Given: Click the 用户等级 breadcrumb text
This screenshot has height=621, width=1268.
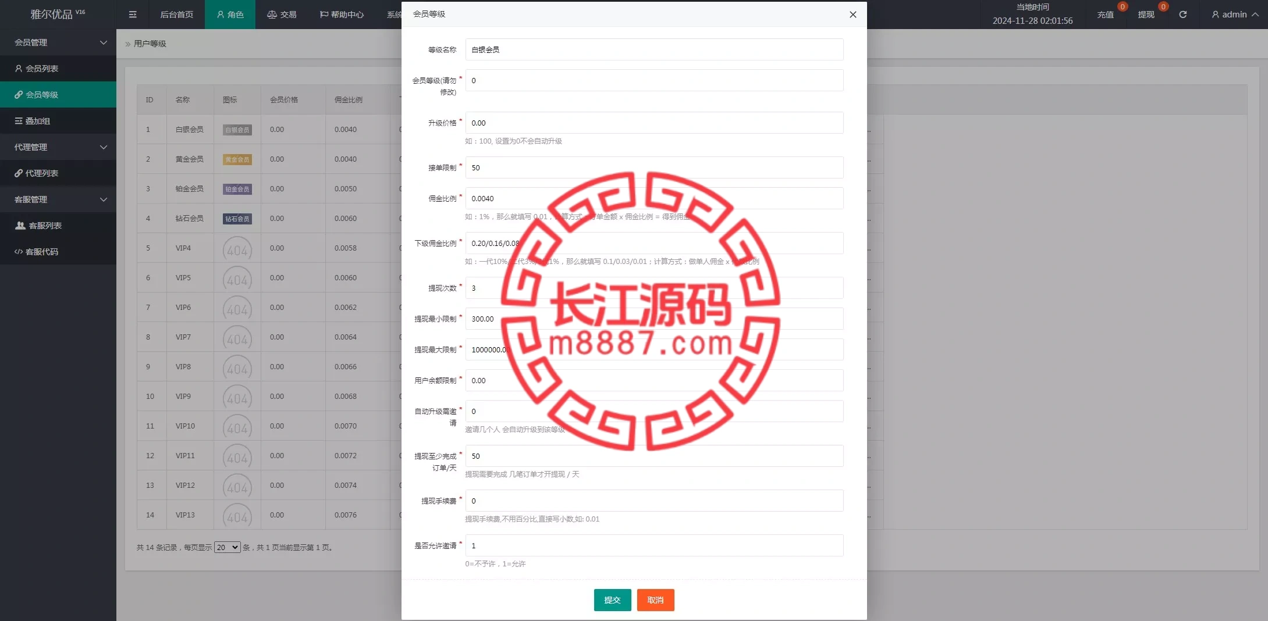Looking at the screenshot, I should pos(150,44).
